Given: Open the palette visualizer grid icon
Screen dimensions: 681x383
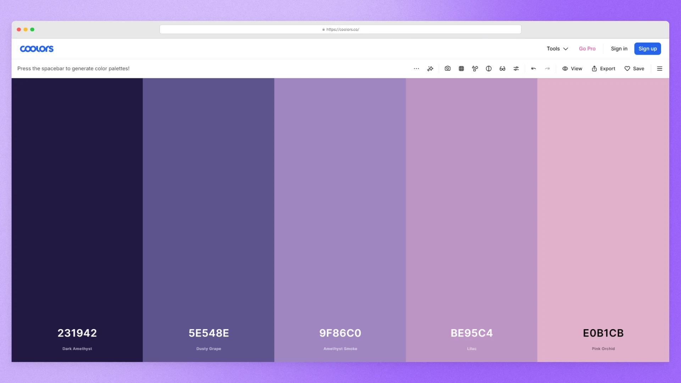Looking at the screenshot, I should coord(461,68).
